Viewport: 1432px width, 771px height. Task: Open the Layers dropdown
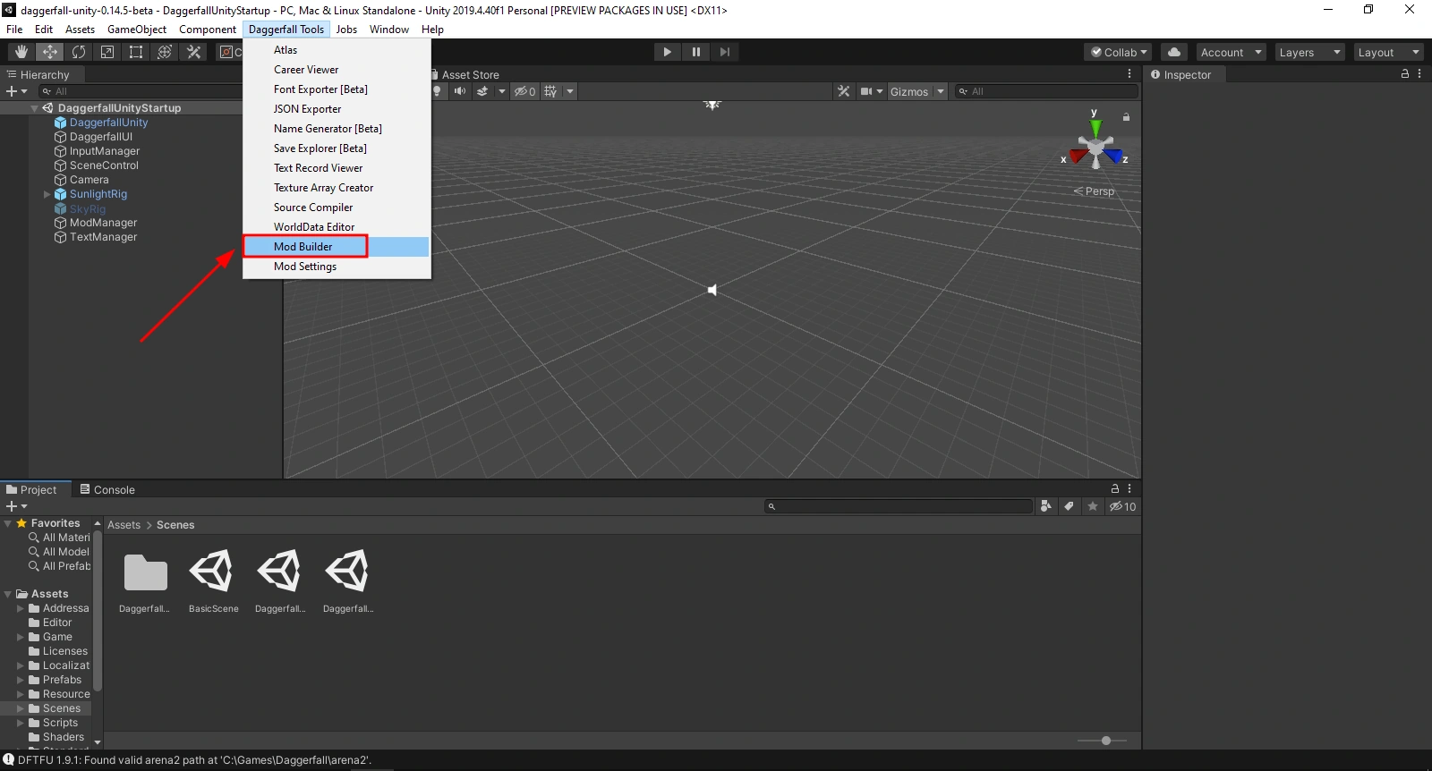pyautogui.click(x=1309, y=52)
